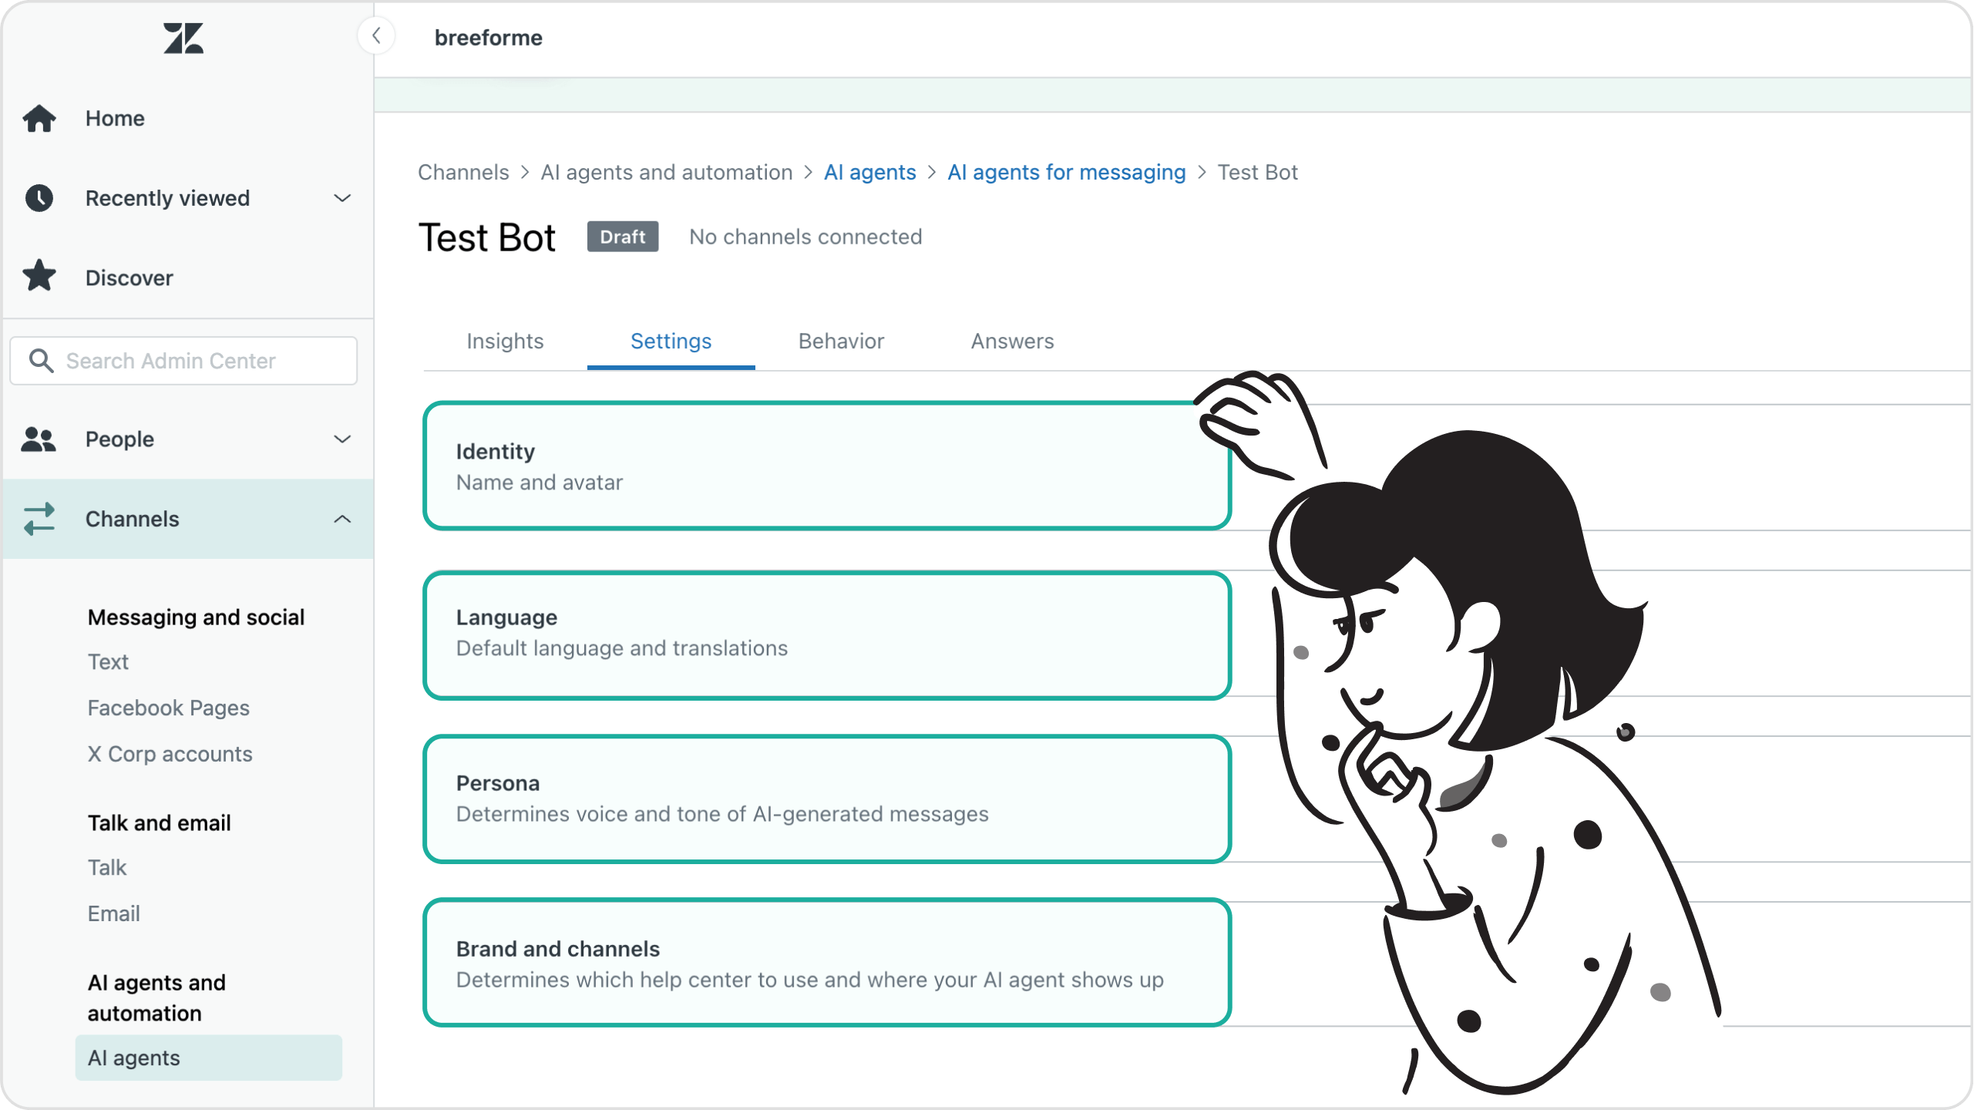Image resolution: width=1974 pixels, height=1110 pixels.
Task: Open the Persona settings card
Action: click(x=827, y=799)
